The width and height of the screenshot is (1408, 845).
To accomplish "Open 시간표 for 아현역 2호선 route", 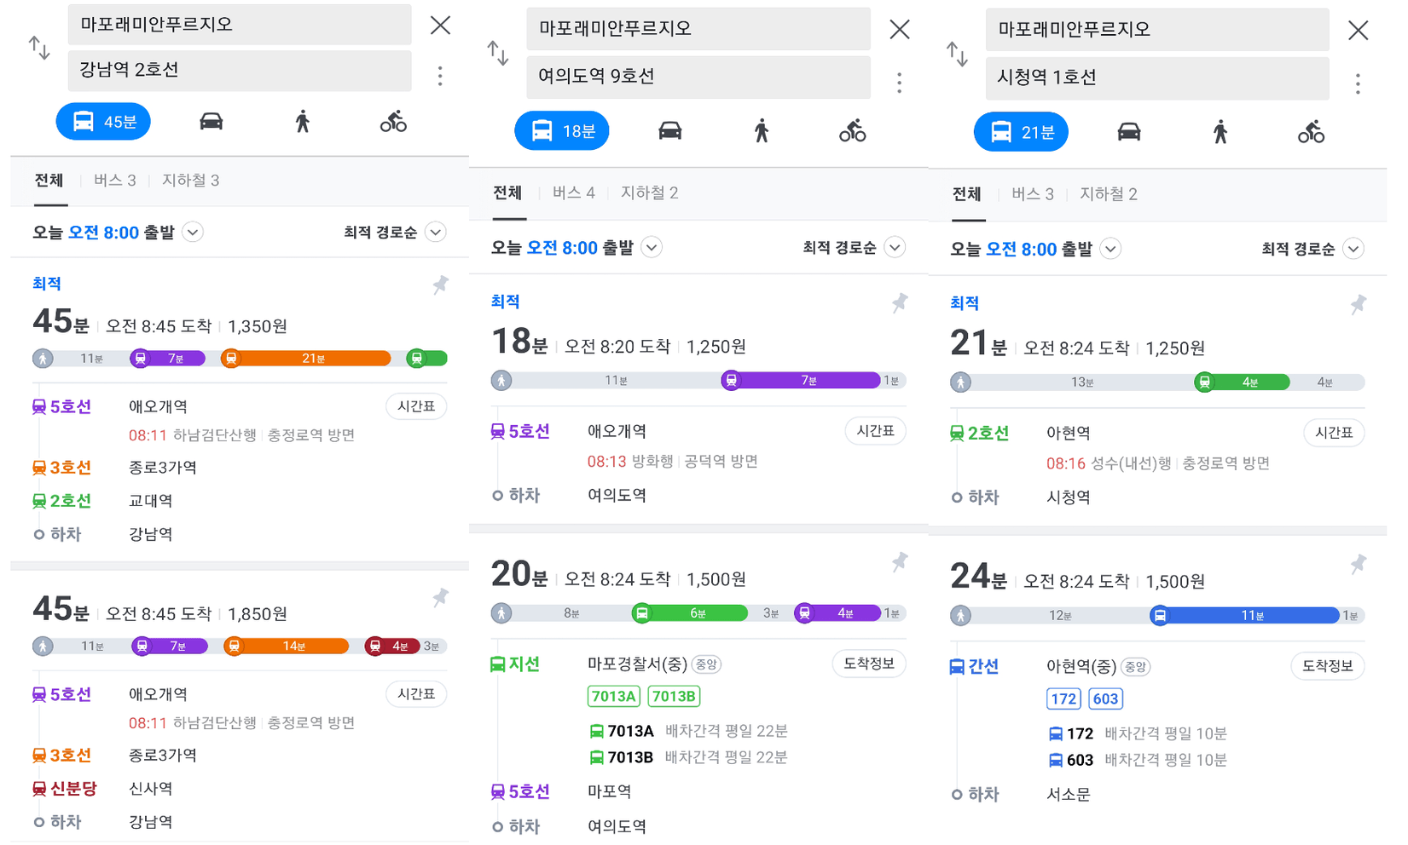I will point(1334,433).
